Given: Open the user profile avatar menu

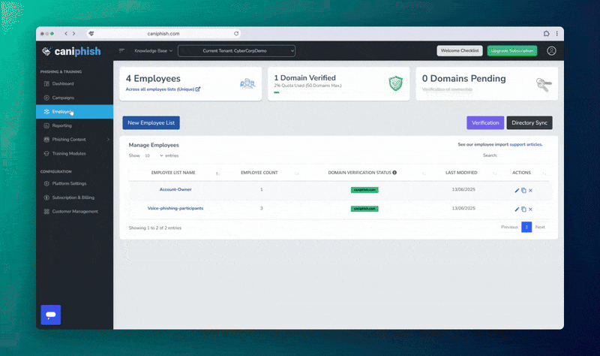Looking at the screenshot, I should (551, 50).
